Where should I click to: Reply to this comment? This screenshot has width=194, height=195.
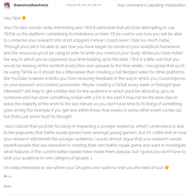click(7, 186)
